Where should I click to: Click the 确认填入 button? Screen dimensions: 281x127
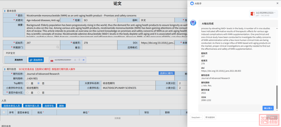pyautogui.click(x=268, y=108)
